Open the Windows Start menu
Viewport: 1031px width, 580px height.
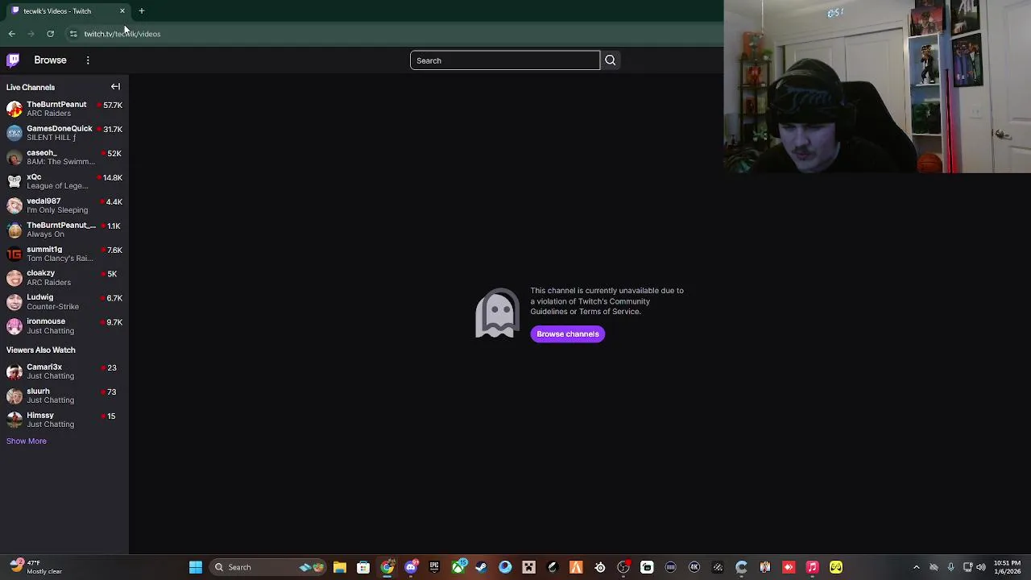click(x=196, y=567)
